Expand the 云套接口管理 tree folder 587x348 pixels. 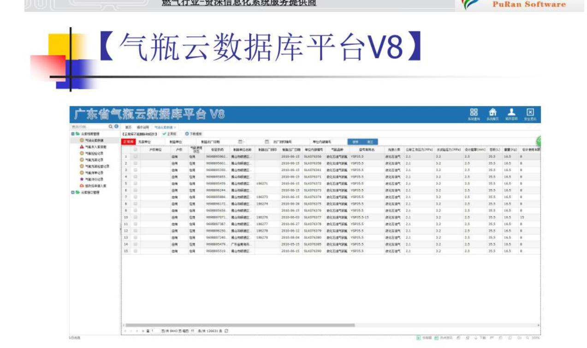72,192
